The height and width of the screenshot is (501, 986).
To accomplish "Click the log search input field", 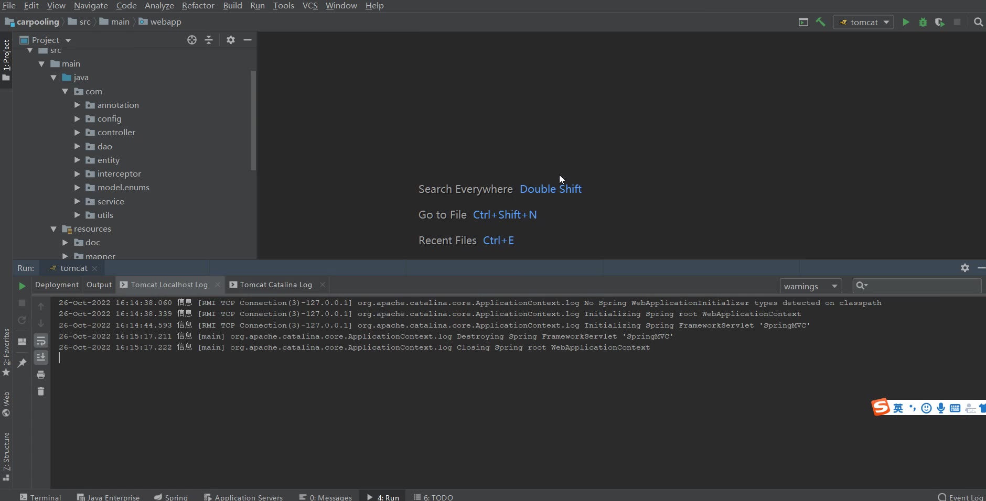I will coord(923,286).
